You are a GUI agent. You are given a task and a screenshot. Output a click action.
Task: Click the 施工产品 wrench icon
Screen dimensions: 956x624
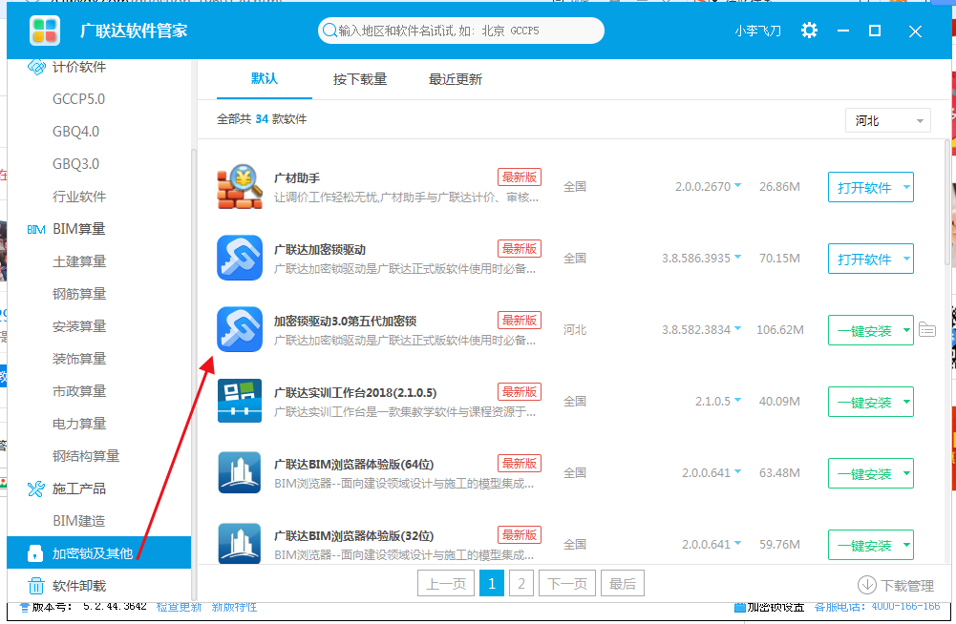click(36, 489)
